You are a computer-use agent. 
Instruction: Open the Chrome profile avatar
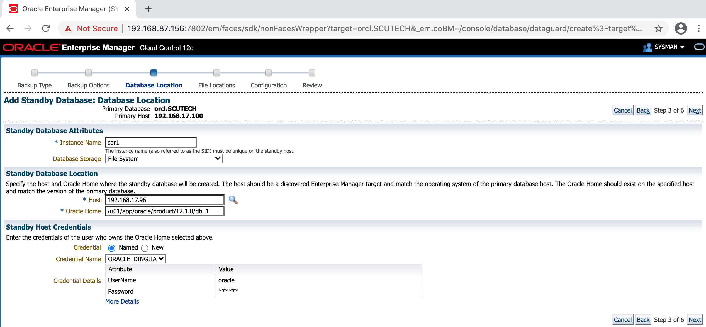681,28
